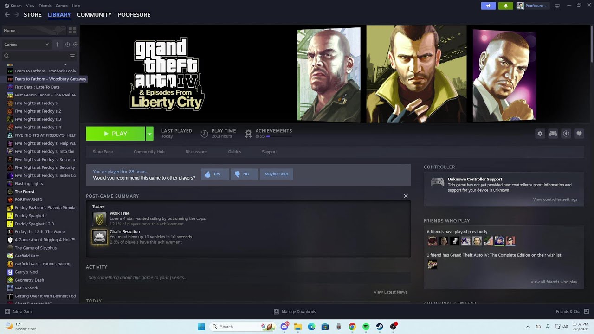Expand the Games collection dropdown
This screenshot has height=334, width=594.
coord(27,45)
